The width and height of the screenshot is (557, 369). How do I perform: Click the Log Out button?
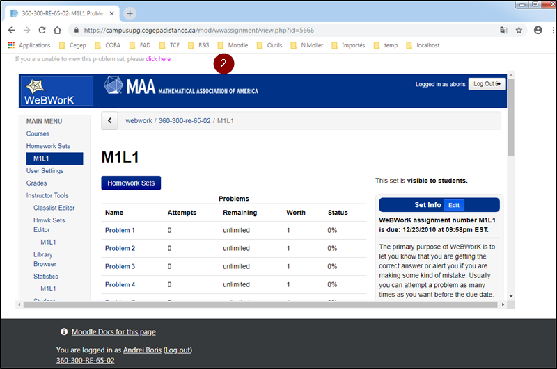487,84
